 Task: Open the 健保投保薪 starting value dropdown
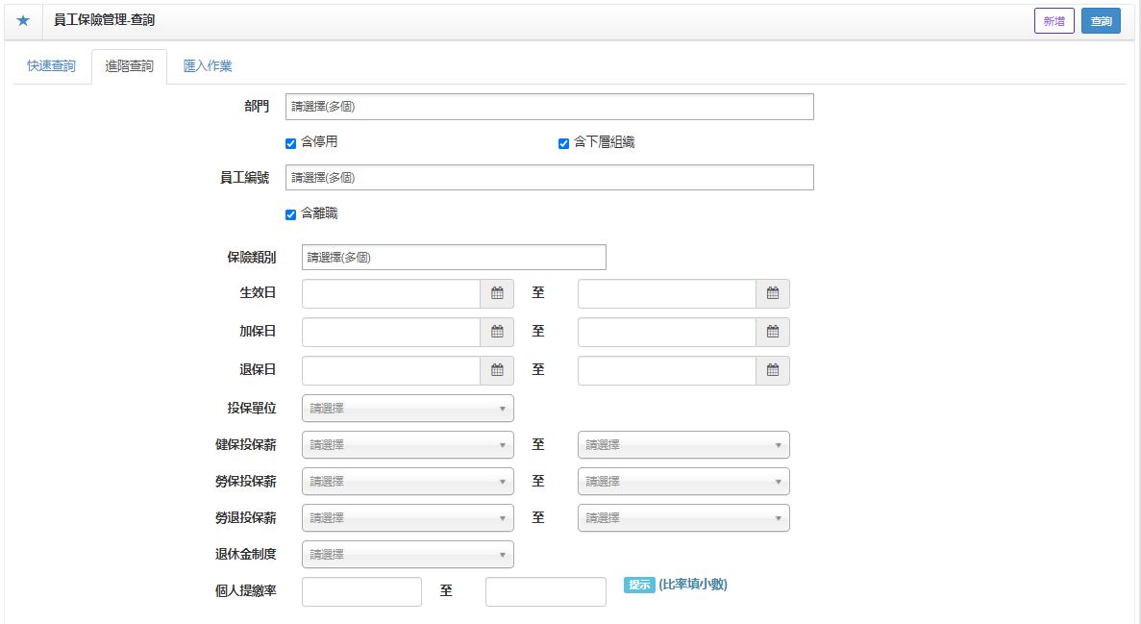click(408, 445)
